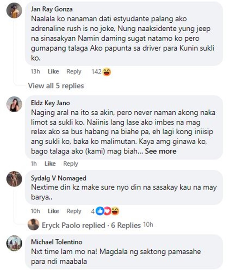Click the heart reaction icon on Sydalg's comment
The image size is (239, 270).
107,211
